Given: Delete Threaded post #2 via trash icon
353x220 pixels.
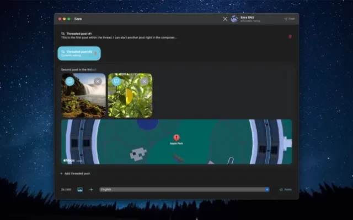Looking at the screenshot, I should point(95,53).
